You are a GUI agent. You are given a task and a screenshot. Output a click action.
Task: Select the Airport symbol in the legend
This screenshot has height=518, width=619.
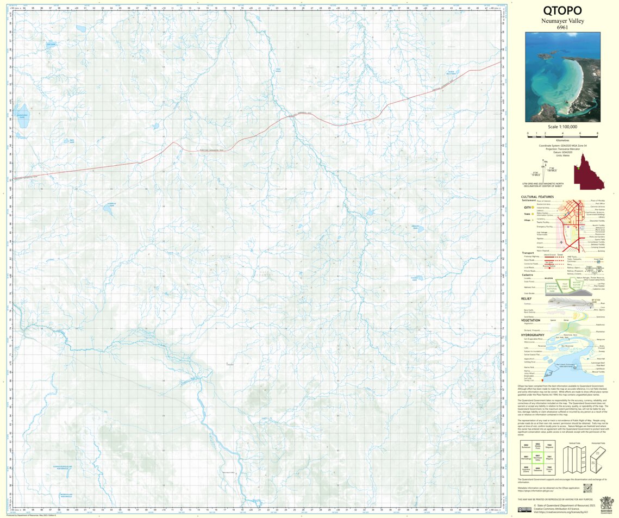point(561,242)
